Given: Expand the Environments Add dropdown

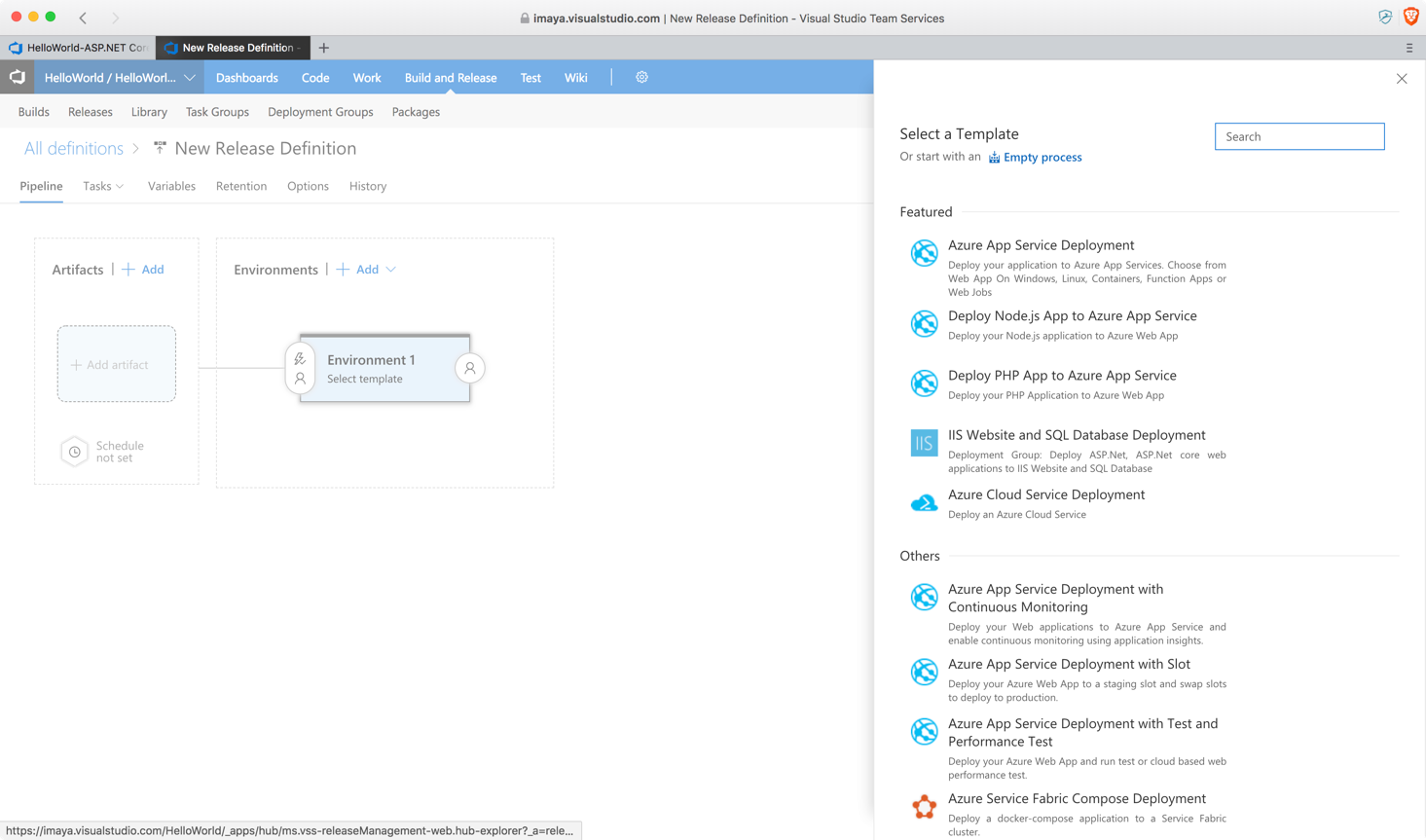Looking at the screenshot, I should (x=391, y=270).
